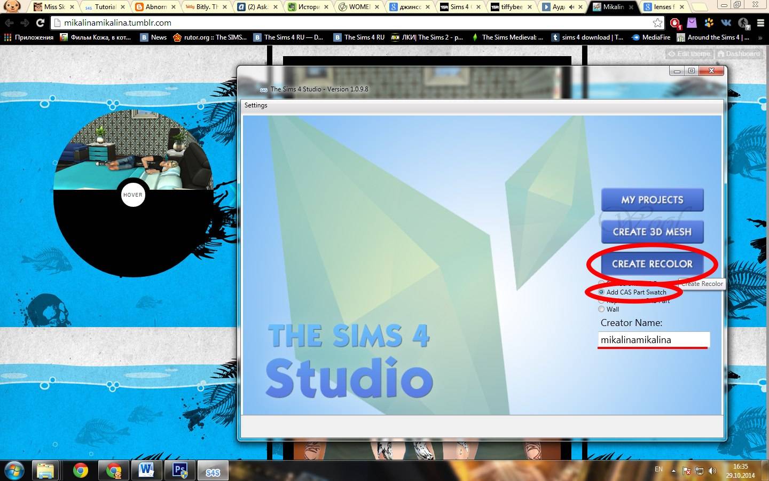Expand the bookmarks bar overflow chevron
This screenshot has width=769, height=481.
760,37
